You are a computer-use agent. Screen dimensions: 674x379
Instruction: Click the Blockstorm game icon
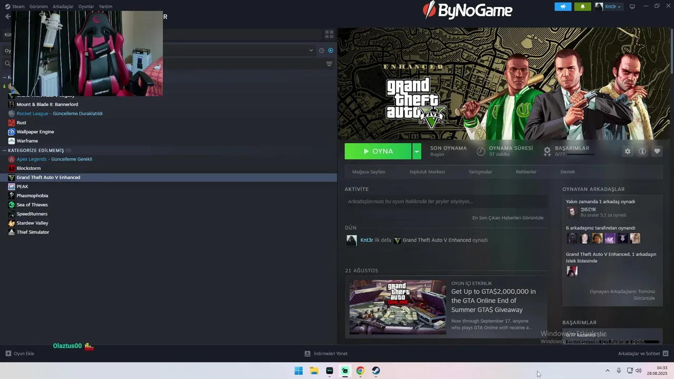(x=12, y=168)
